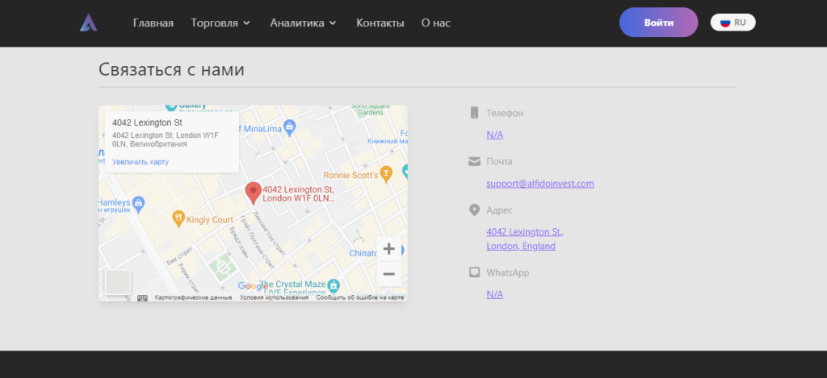Click the N/A link under Телефон
This screenshot has width=827, height=378.
click(x=495, y=135)
